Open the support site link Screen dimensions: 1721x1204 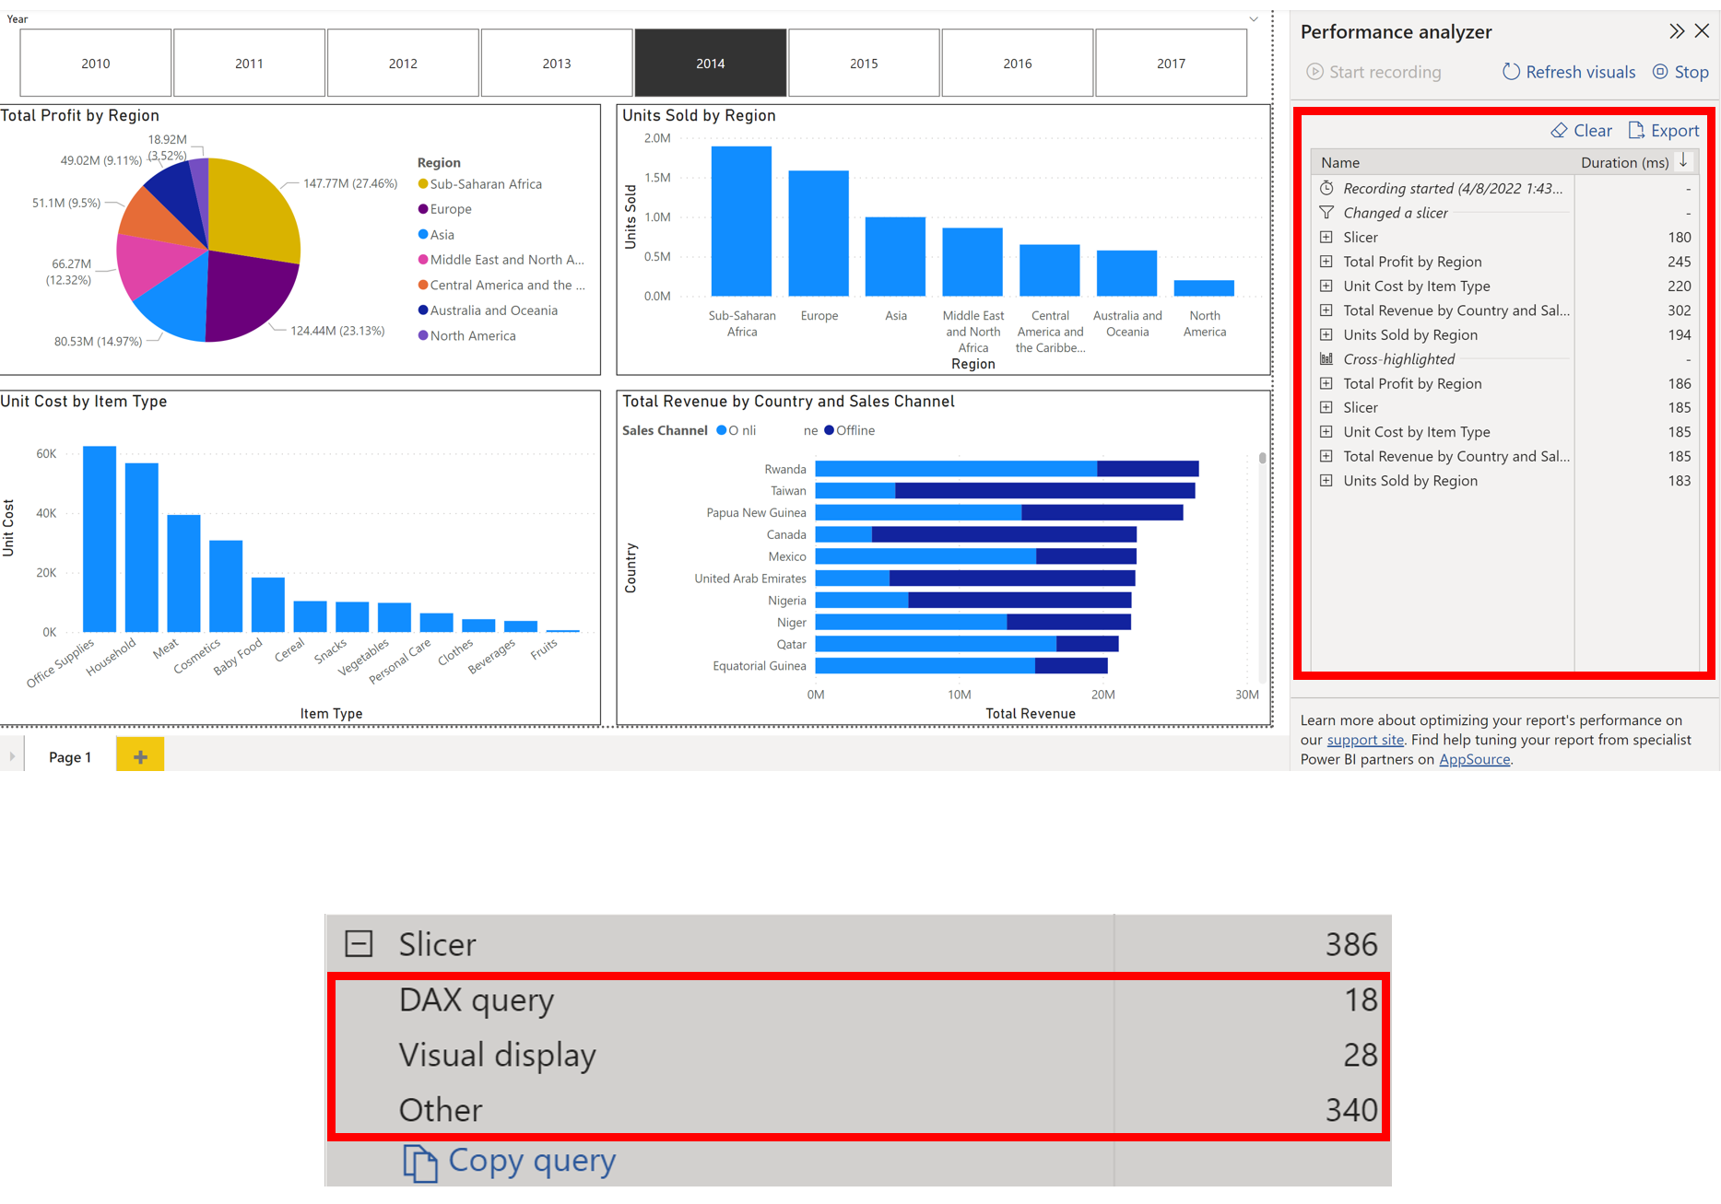(1364, 740)
